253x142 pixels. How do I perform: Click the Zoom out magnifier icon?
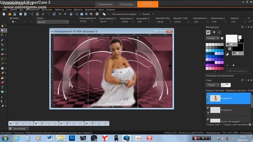tap(87, 14)
